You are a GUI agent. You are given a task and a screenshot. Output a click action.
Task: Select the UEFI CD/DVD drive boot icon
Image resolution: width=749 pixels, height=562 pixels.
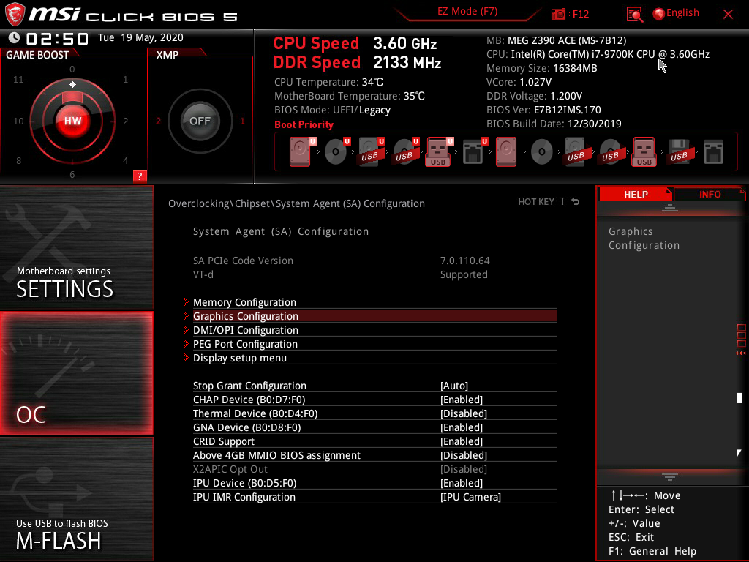point(336,151)
